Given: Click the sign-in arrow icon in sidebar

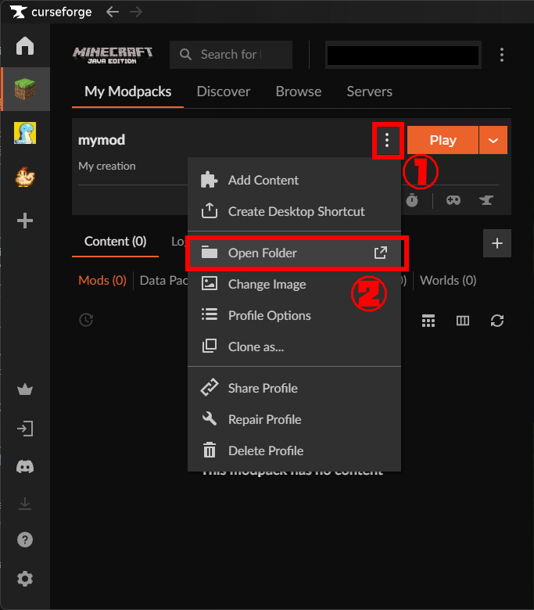Looking at the screenshot, I should point(25,429).
